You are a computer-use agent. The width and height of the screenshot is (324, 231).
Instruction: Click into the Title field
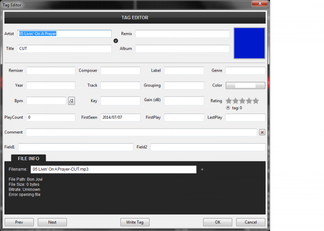coord(64,49)
